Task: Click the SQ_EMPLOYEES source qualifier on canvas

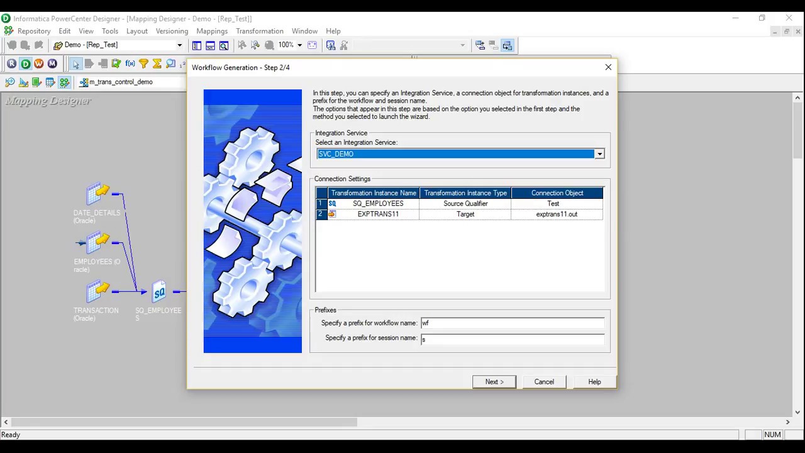Action: [159, 292]
